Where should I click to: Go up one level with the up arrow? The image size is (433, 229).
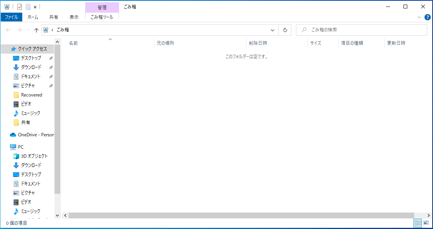(x=36, y=30)
